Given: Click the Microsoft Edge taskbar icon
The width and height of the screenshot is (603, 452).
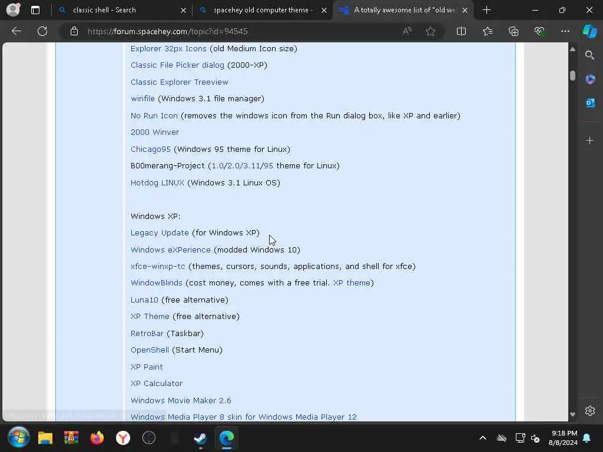Looking at the screenshot, I should coord(227,438).
